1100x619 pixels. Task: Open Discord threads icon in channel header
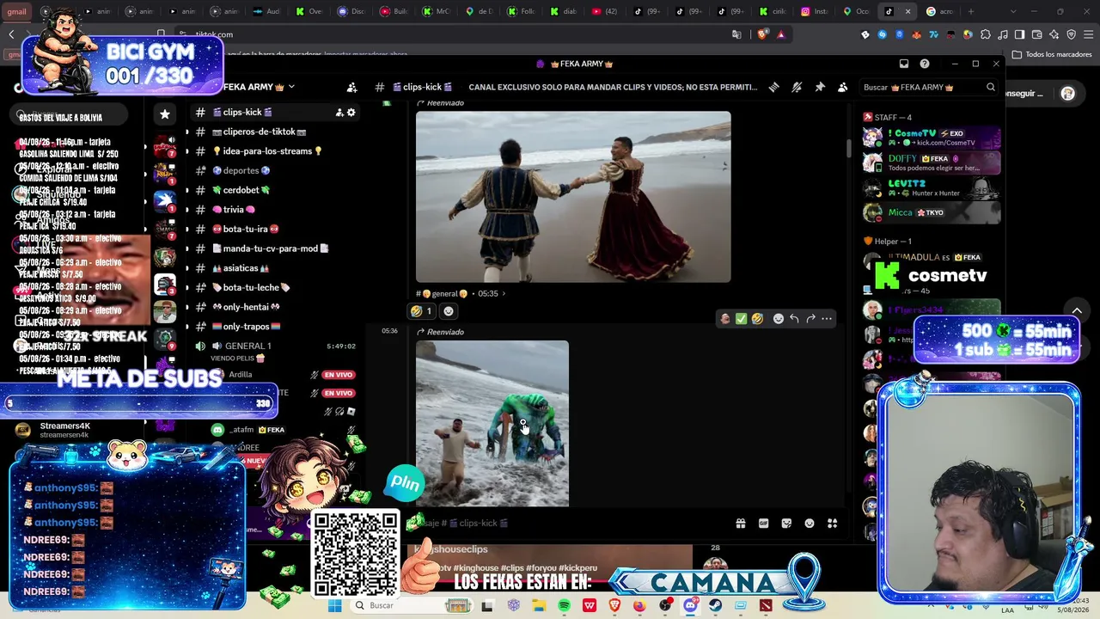773,87
